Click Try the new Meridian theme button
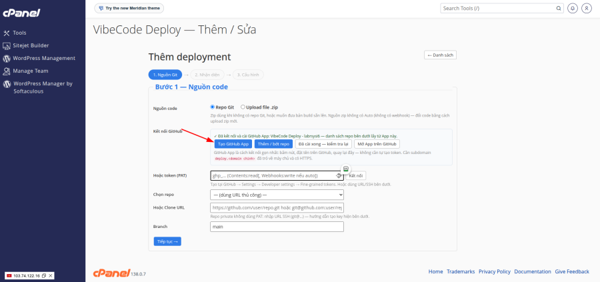The width and height of the screenshot is (600, 282). click(129, 8)
